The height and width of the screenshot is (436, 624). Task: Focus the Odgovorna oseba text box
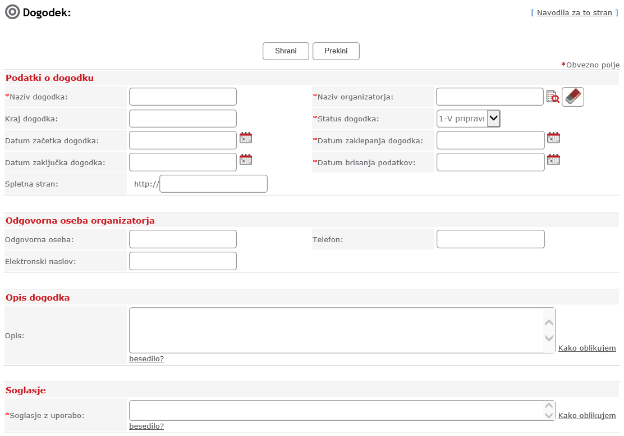tap(183, 239)
